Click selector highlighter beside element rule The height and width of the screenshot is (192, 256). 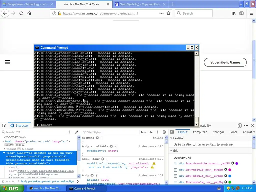97,138
